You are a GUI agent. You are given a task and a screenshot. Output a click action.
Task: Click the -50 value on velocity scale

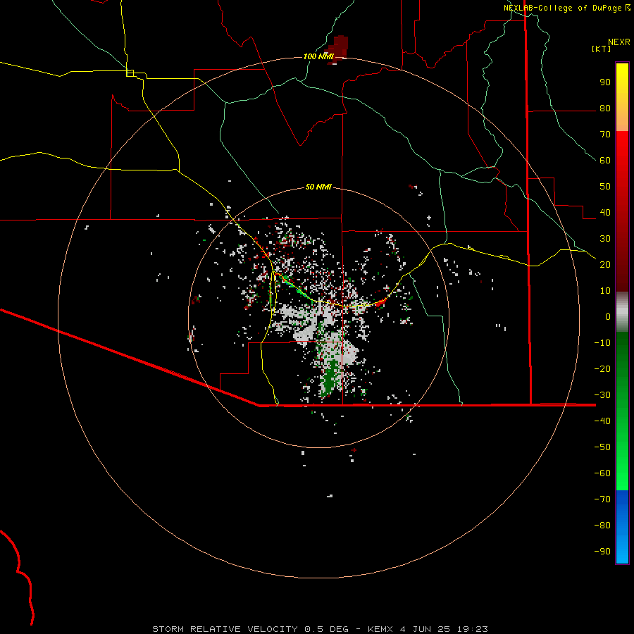click(602, 447)
